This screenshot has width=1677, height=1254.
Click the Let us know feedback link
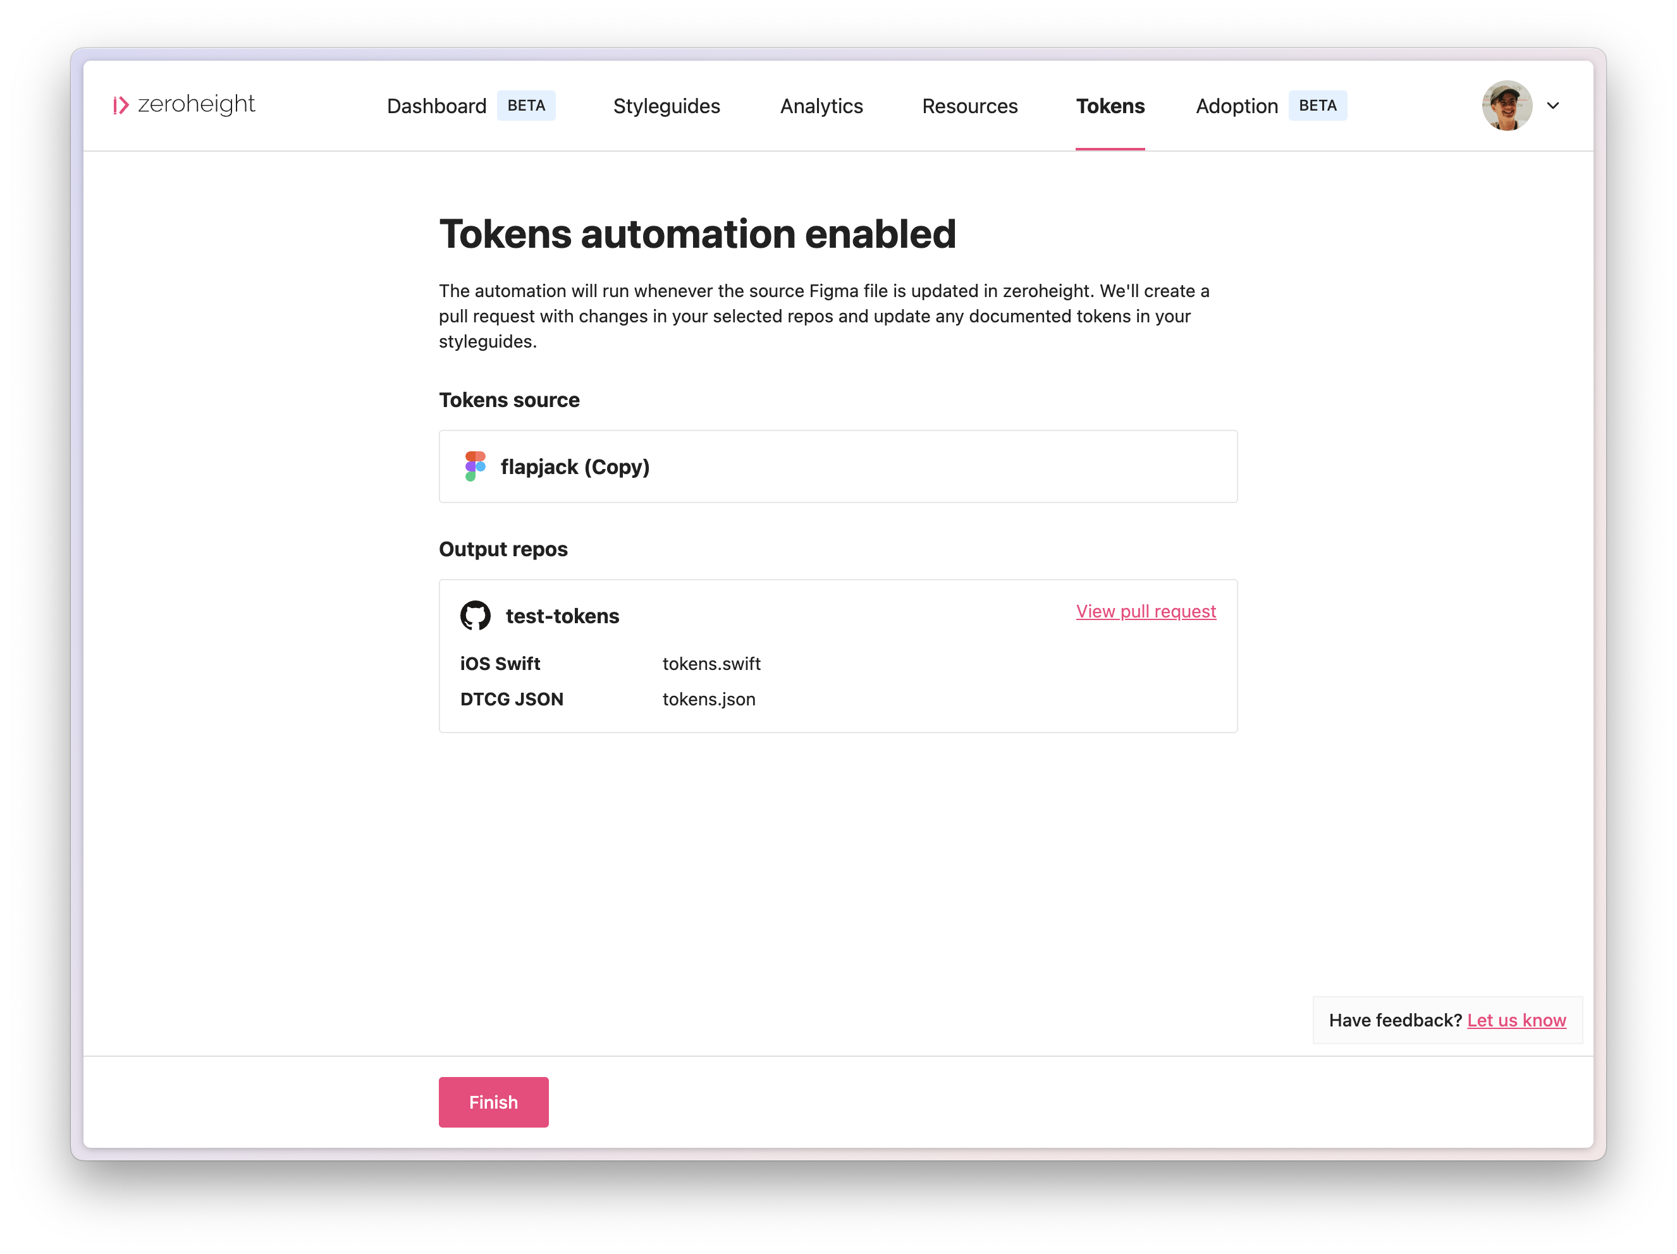click(1516, 1020)
